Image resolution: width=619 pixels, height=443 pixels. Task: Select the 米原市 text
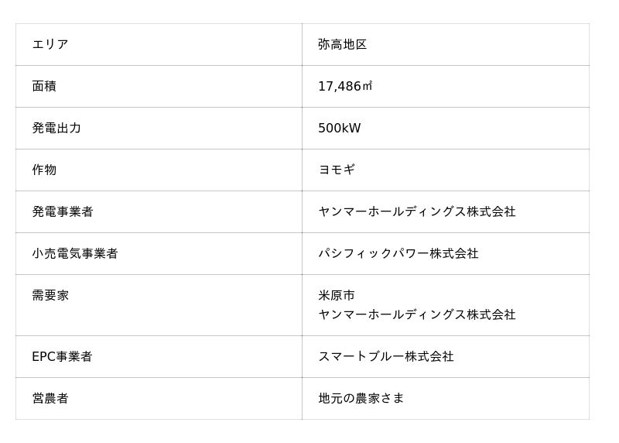click(337, 296)
